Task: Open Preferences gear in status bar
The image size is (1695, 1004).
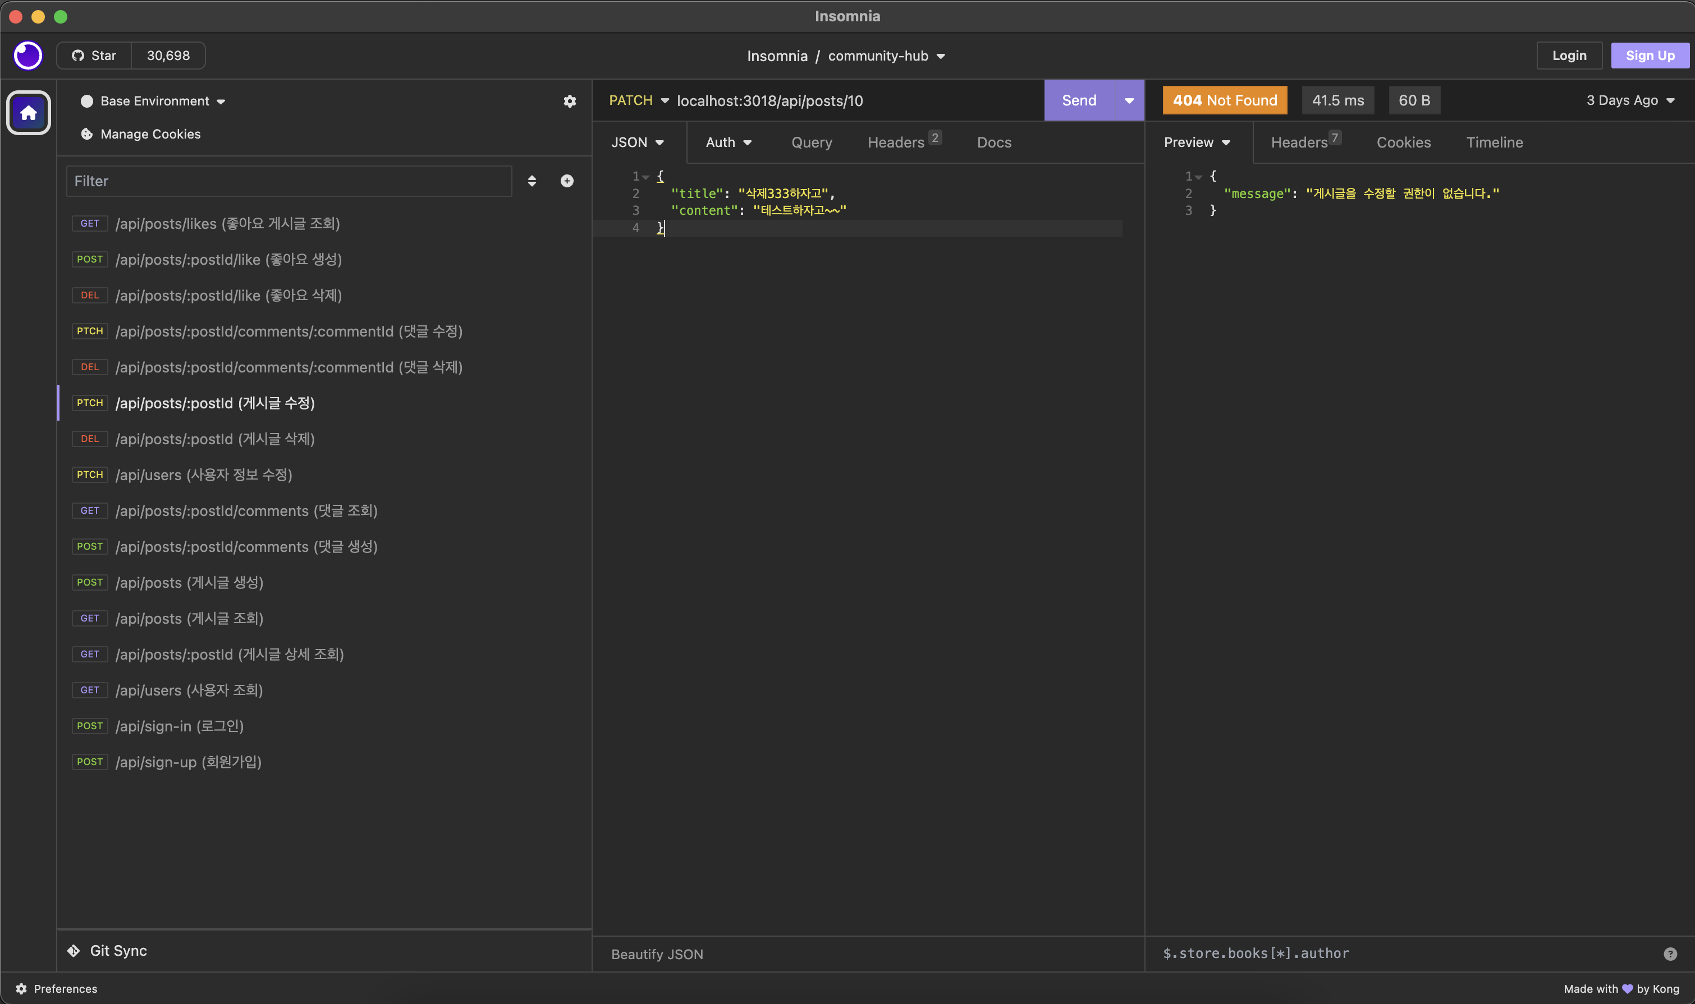Action: point(21,989)
